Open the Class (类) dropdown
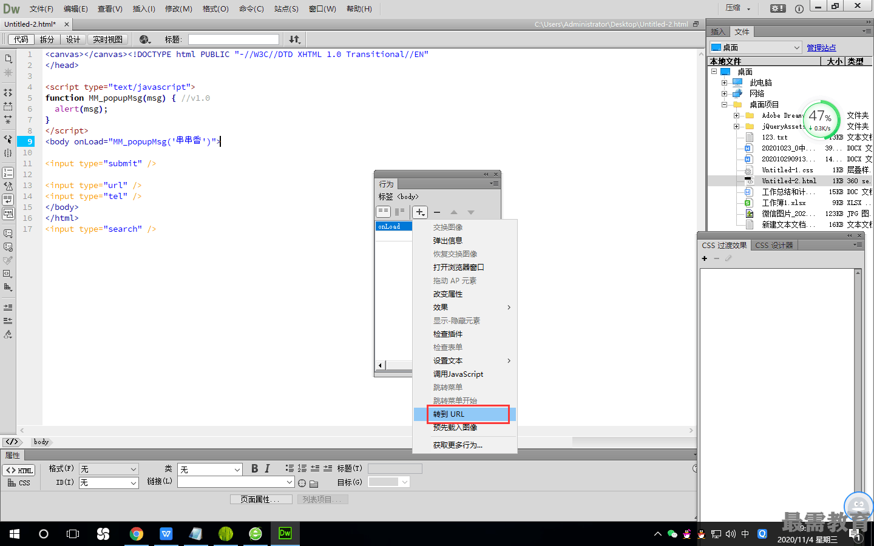874x546 pixels. tap(210, 470)
